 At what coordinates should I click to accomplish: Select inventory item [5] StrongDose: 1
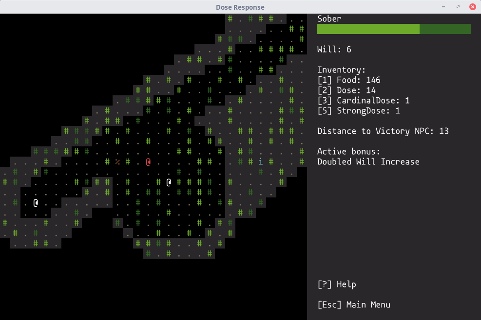359,111
